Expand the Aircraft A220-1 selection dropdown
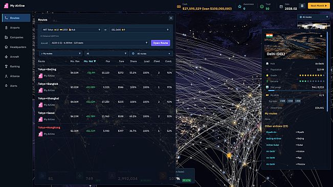The height and width of the screenshot is (187, 333). click(x=99, y=43)
